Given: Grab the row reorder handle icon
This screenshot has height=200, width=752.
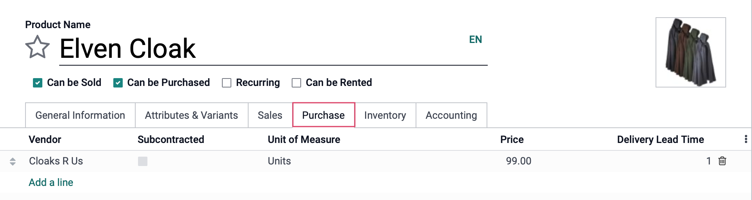Looking at the screenshot, I should (13, 161).
